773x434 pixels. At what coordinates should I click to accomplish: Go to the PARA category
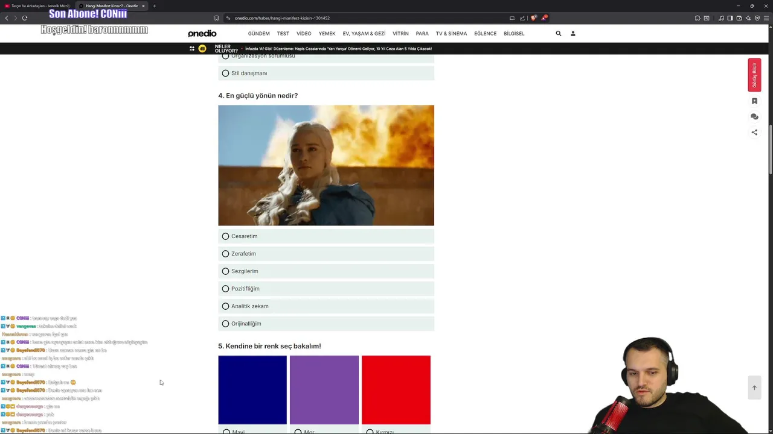[x=422, y=34]
